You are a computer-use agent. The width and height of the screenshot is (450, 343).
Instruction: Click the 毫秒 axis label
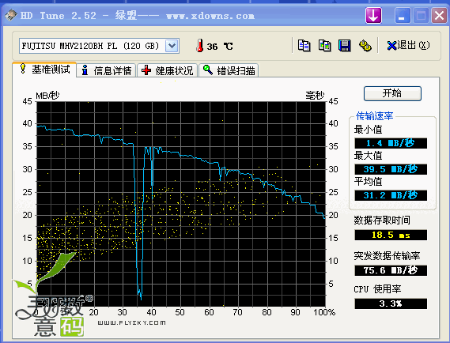click(315, 95)
